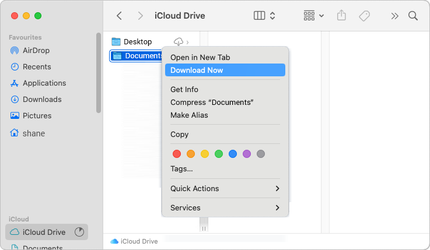Click the forward navigation arrow
Screen dimensions: 430x250
(141, 16)
